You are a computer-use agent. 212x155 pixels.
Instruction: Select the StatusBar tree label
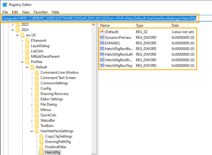pyautogui.click(x=48, y=120)
